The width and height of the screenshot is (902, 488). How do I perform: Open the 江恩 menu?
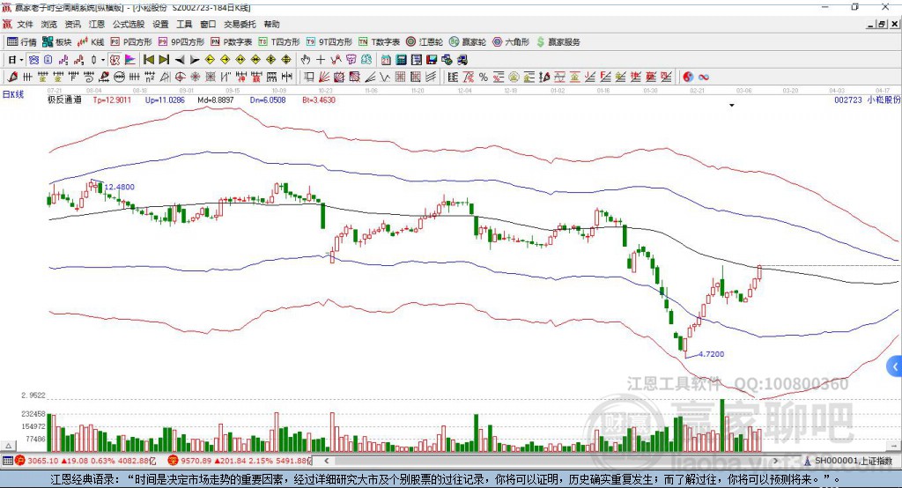point(97,24)
